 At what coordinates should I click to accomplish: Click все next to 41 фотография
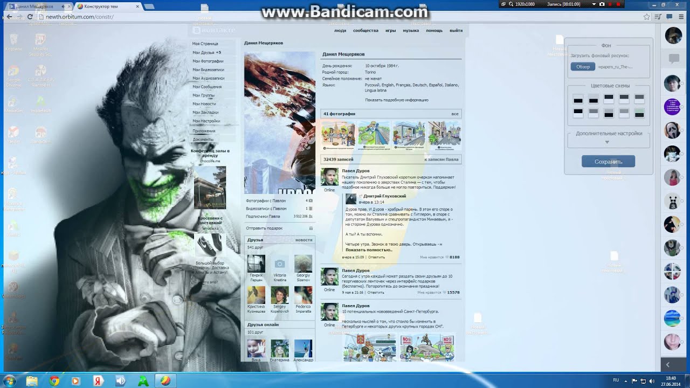455,114
